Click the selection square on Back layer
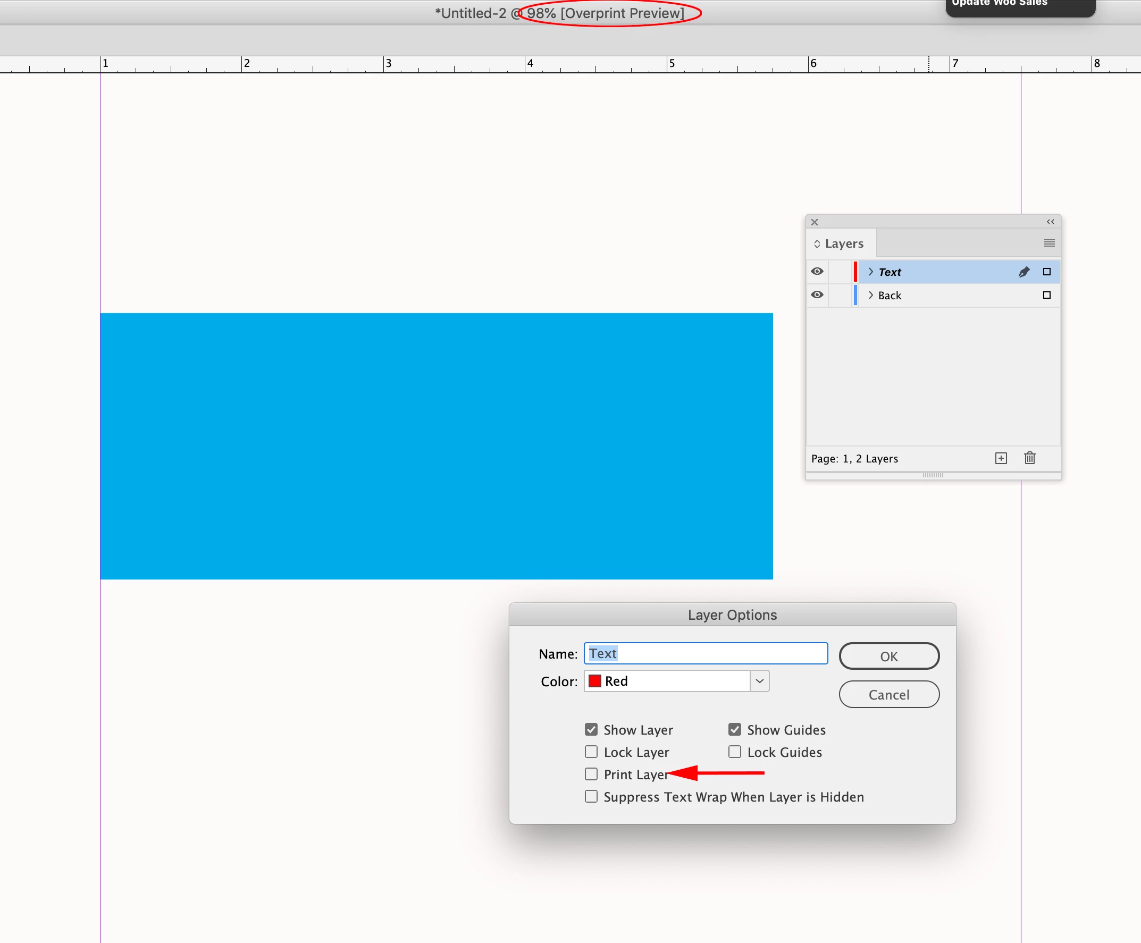Viewport: 1141px width, 943px height. [x=1046, y=295]
